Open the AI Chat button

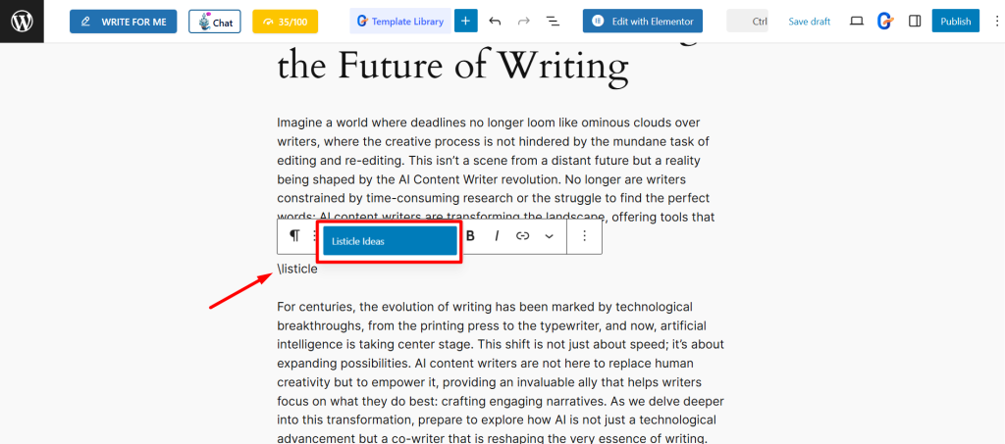pos(214,22)
